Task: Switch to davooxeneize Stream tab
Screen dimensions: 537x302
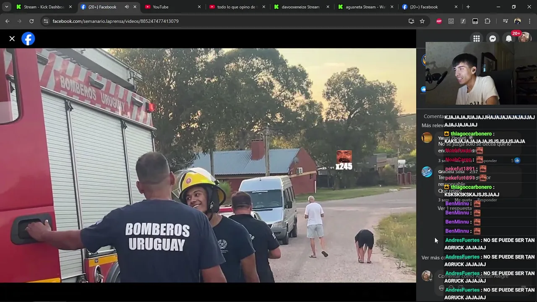Action: pyautogui.click(x=301, y=7)
